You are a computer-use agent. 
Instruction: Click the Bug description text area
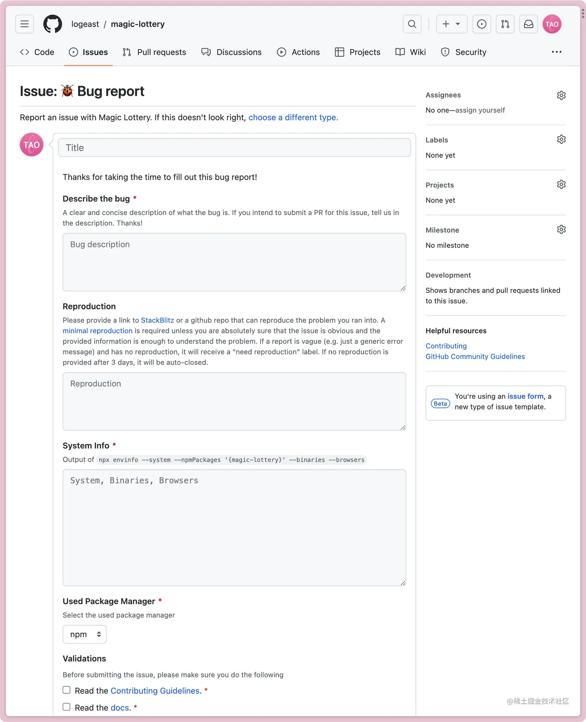234,262
